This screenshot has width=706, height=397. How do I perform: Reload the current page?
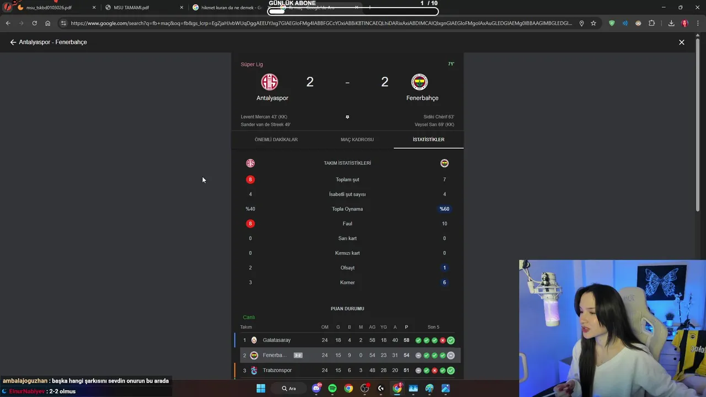click(x=34, y=23)
